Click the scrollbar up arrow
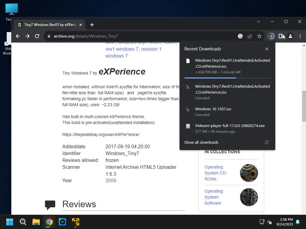This screenshot has width=306, height=229. point(304,45)
